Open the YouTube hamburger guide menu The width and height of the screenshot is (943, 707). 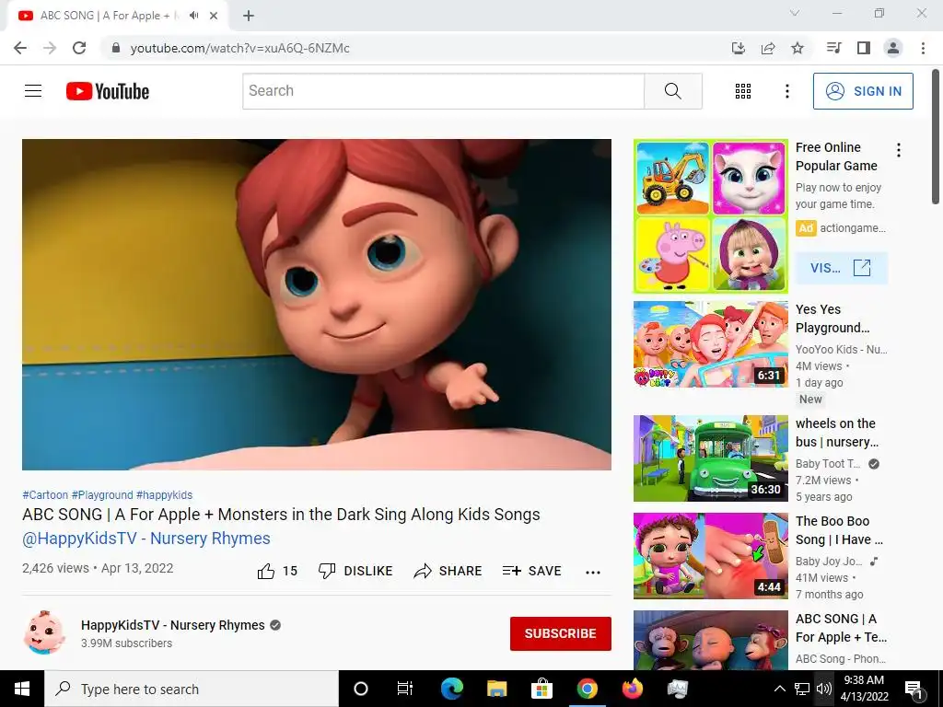[x=33, y=91]
